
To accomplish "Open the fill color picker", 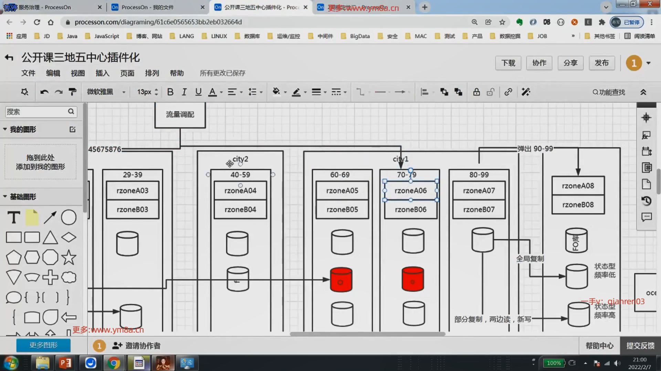I will (276, 92).
